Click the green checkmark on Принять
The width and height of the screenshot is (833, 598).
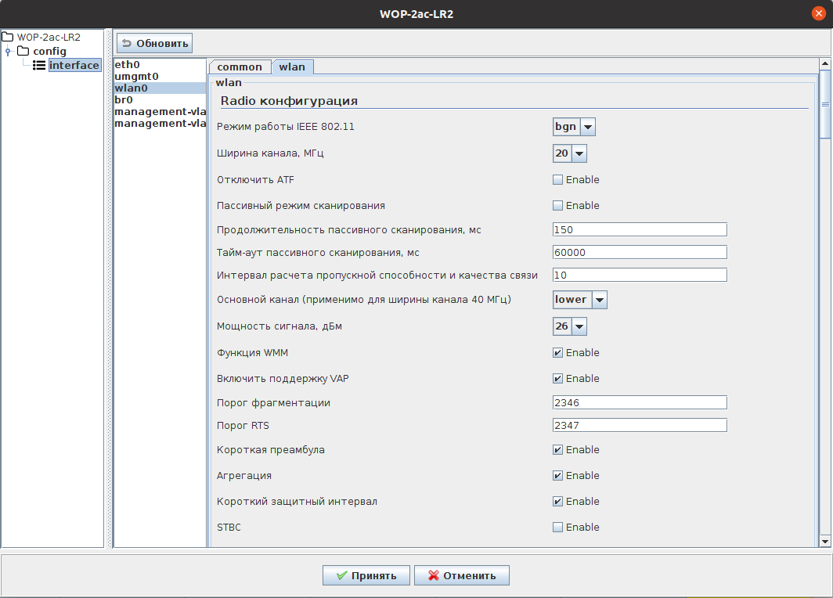click(x=341, y=576)
